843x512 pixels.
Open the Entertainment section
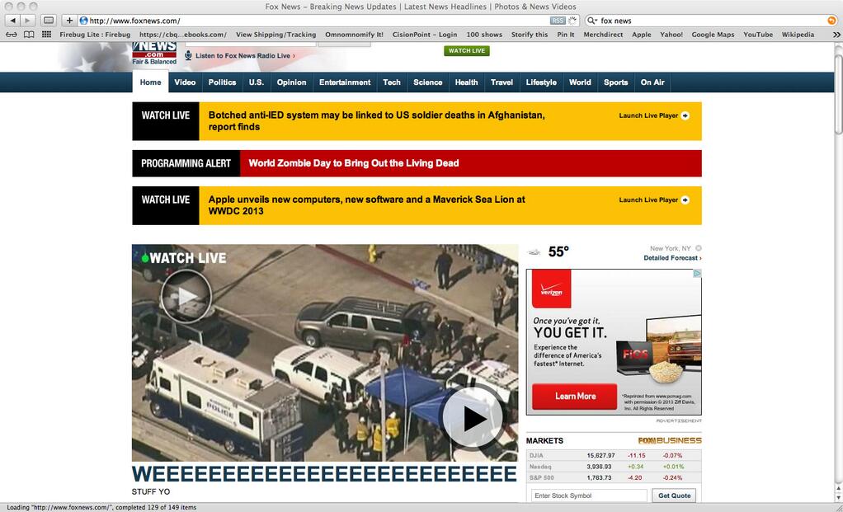345,82
